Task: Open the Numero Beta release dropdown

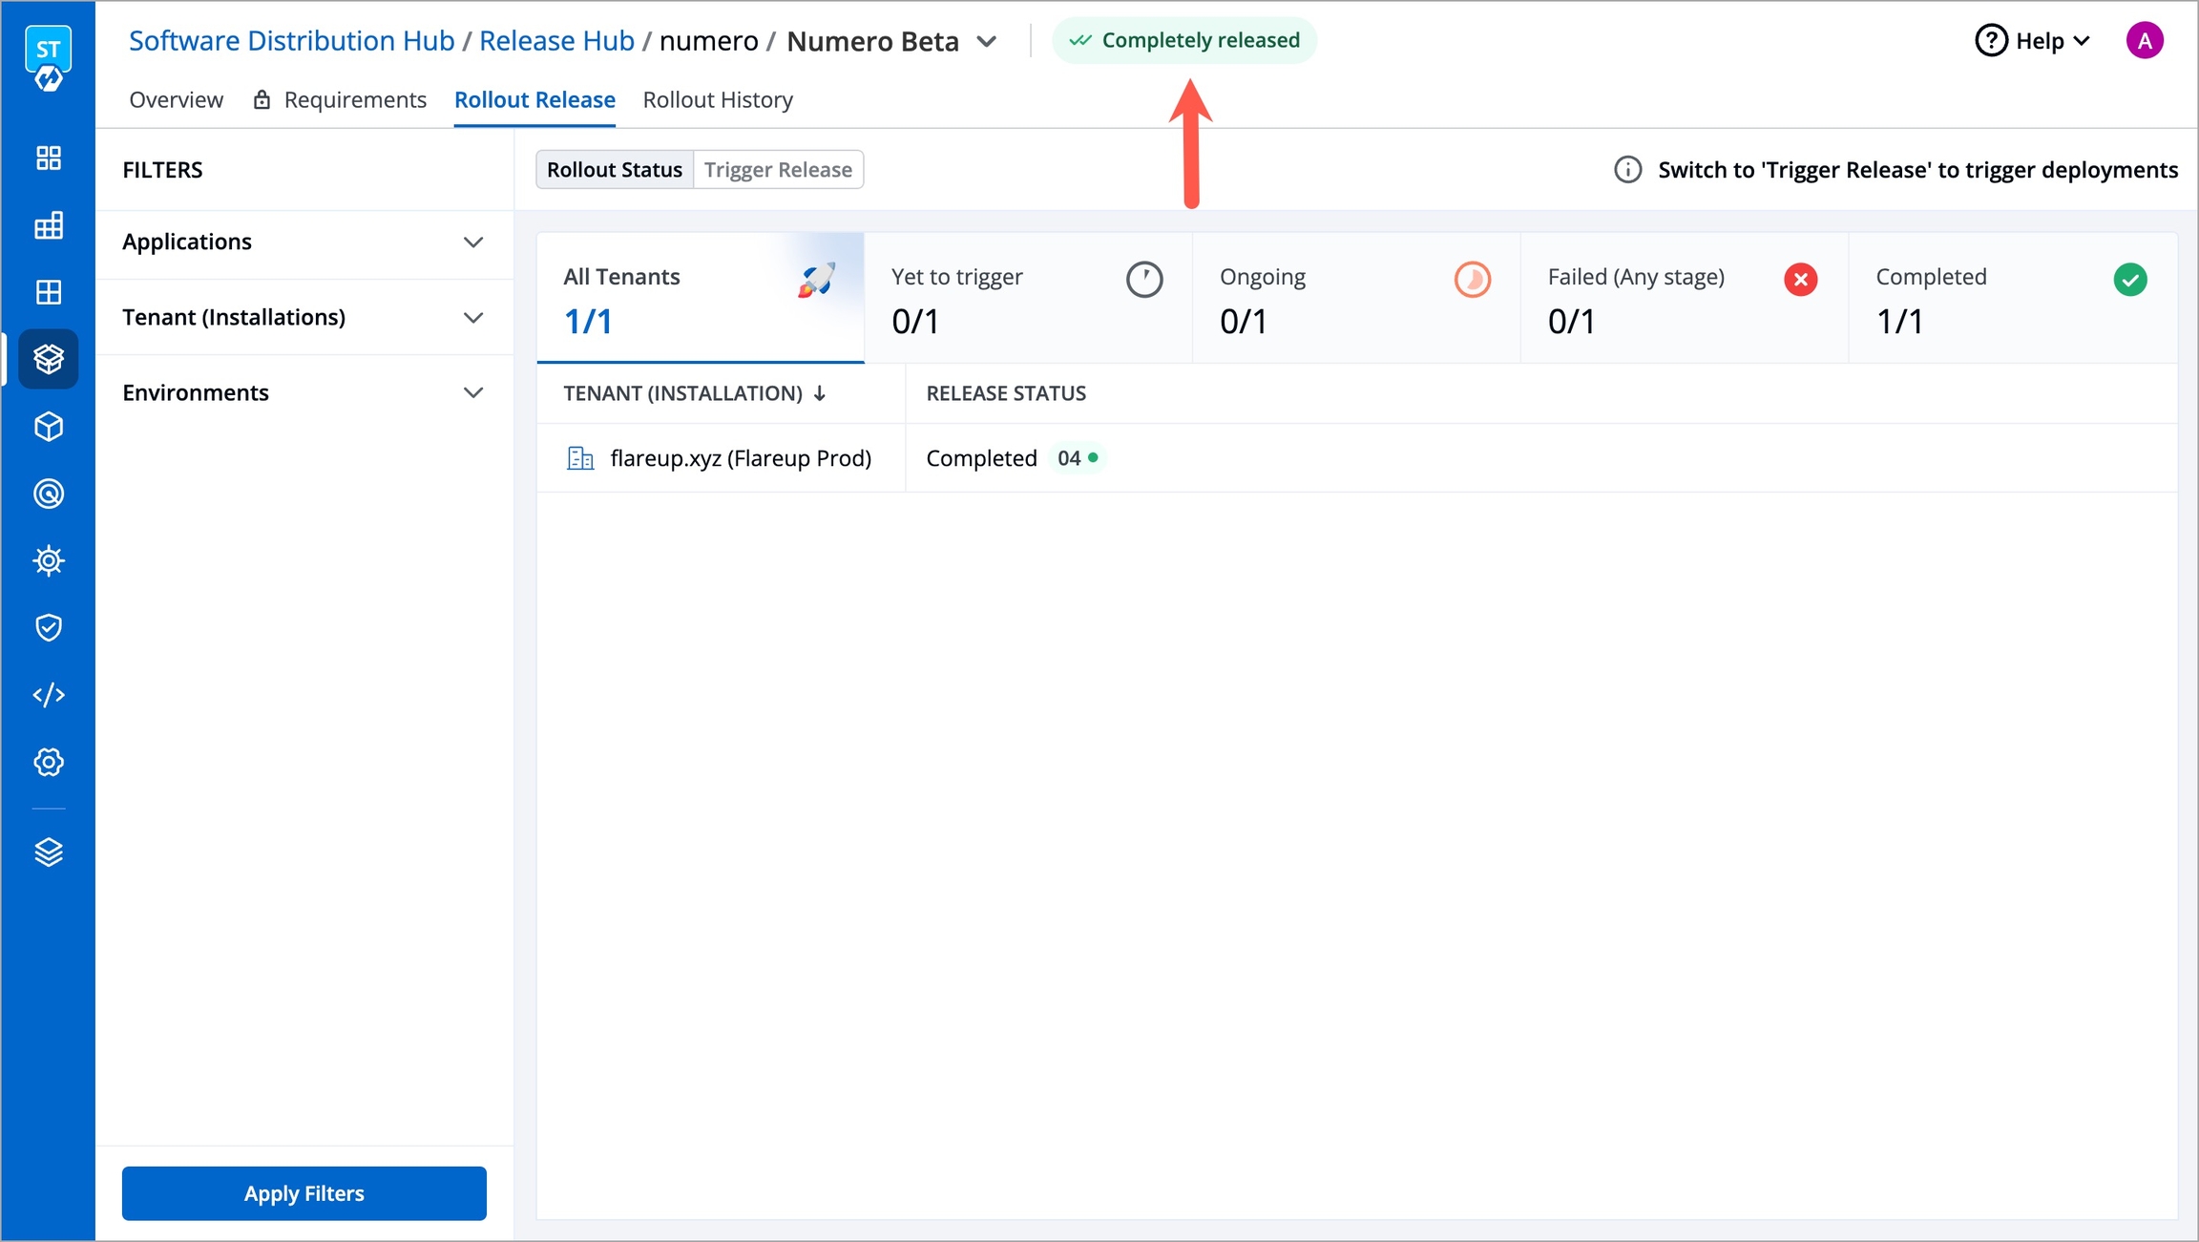Action: (x=987, y=42)
